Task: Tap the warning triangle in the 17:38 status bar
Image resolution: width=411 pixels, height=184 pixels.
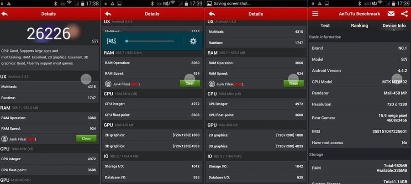Action: click(x=9, y=3)
